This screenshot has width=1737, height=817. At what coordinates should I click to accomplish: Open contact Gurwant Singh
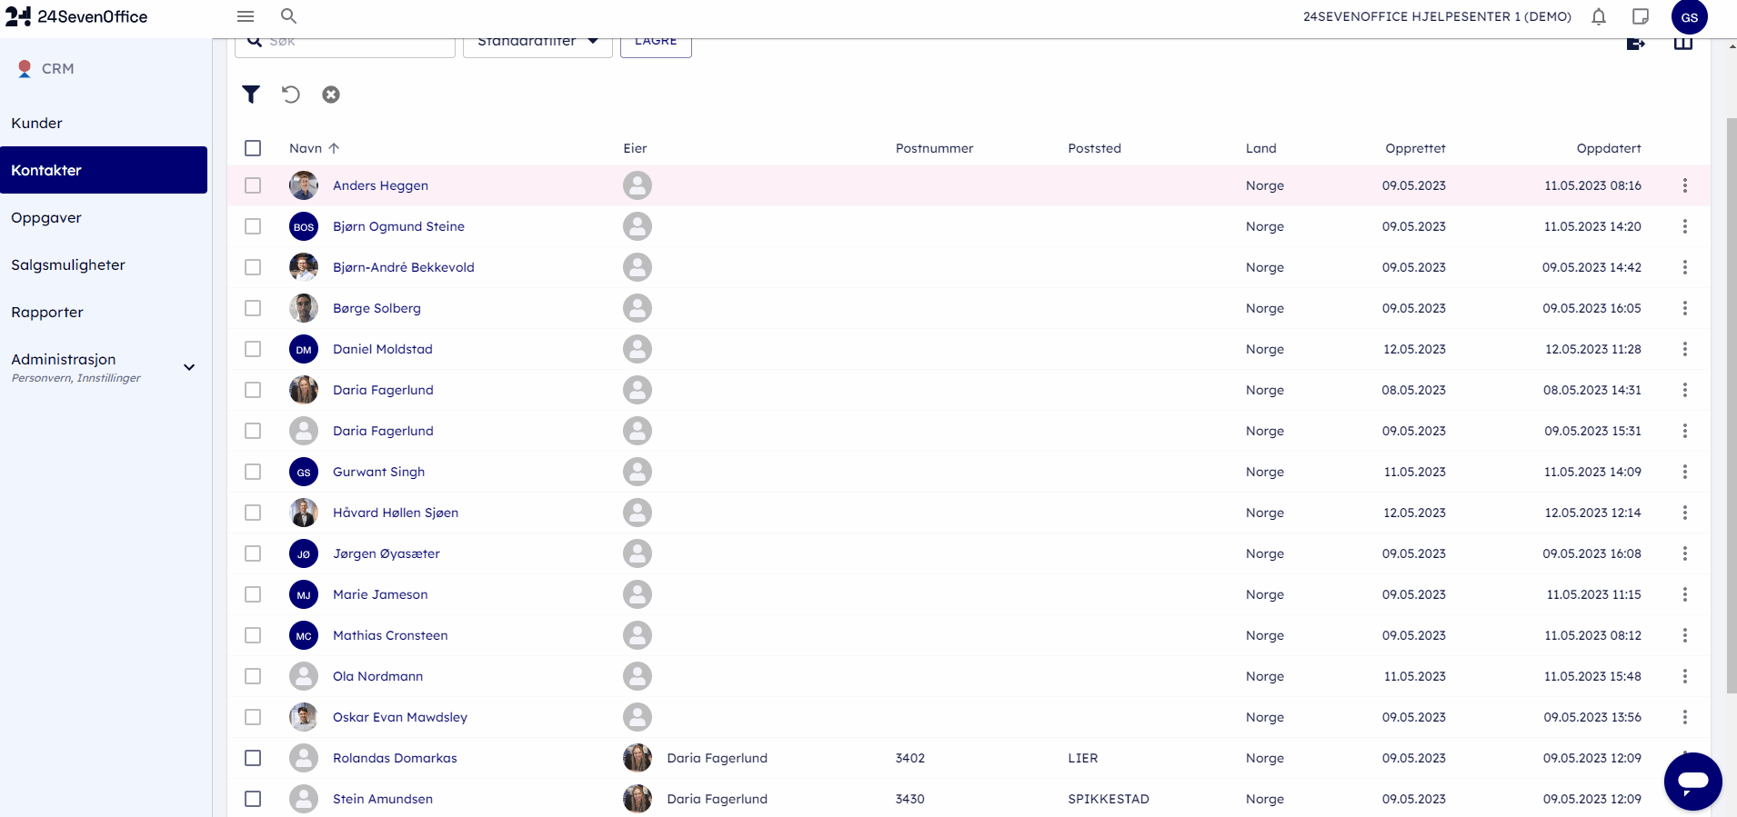click(x=378, y=472)
